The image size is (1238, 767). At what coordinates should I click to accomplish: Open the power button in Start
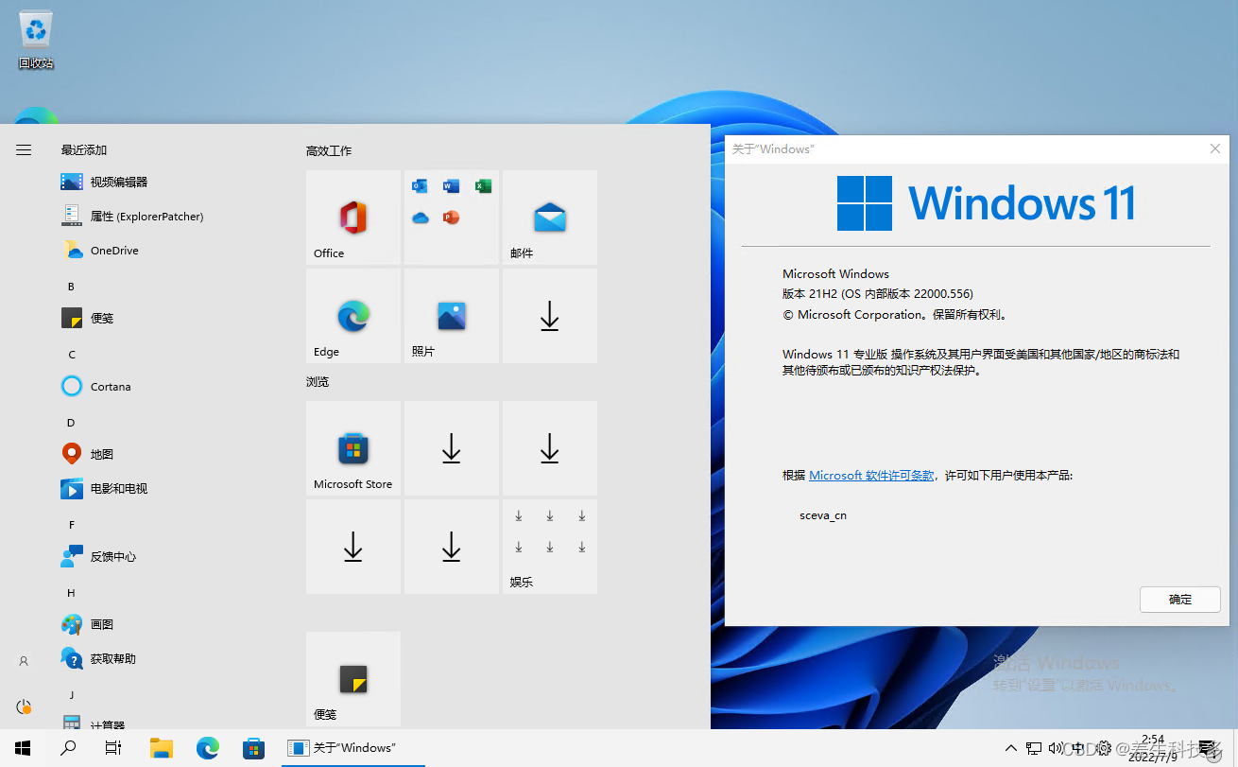[24, 706]
